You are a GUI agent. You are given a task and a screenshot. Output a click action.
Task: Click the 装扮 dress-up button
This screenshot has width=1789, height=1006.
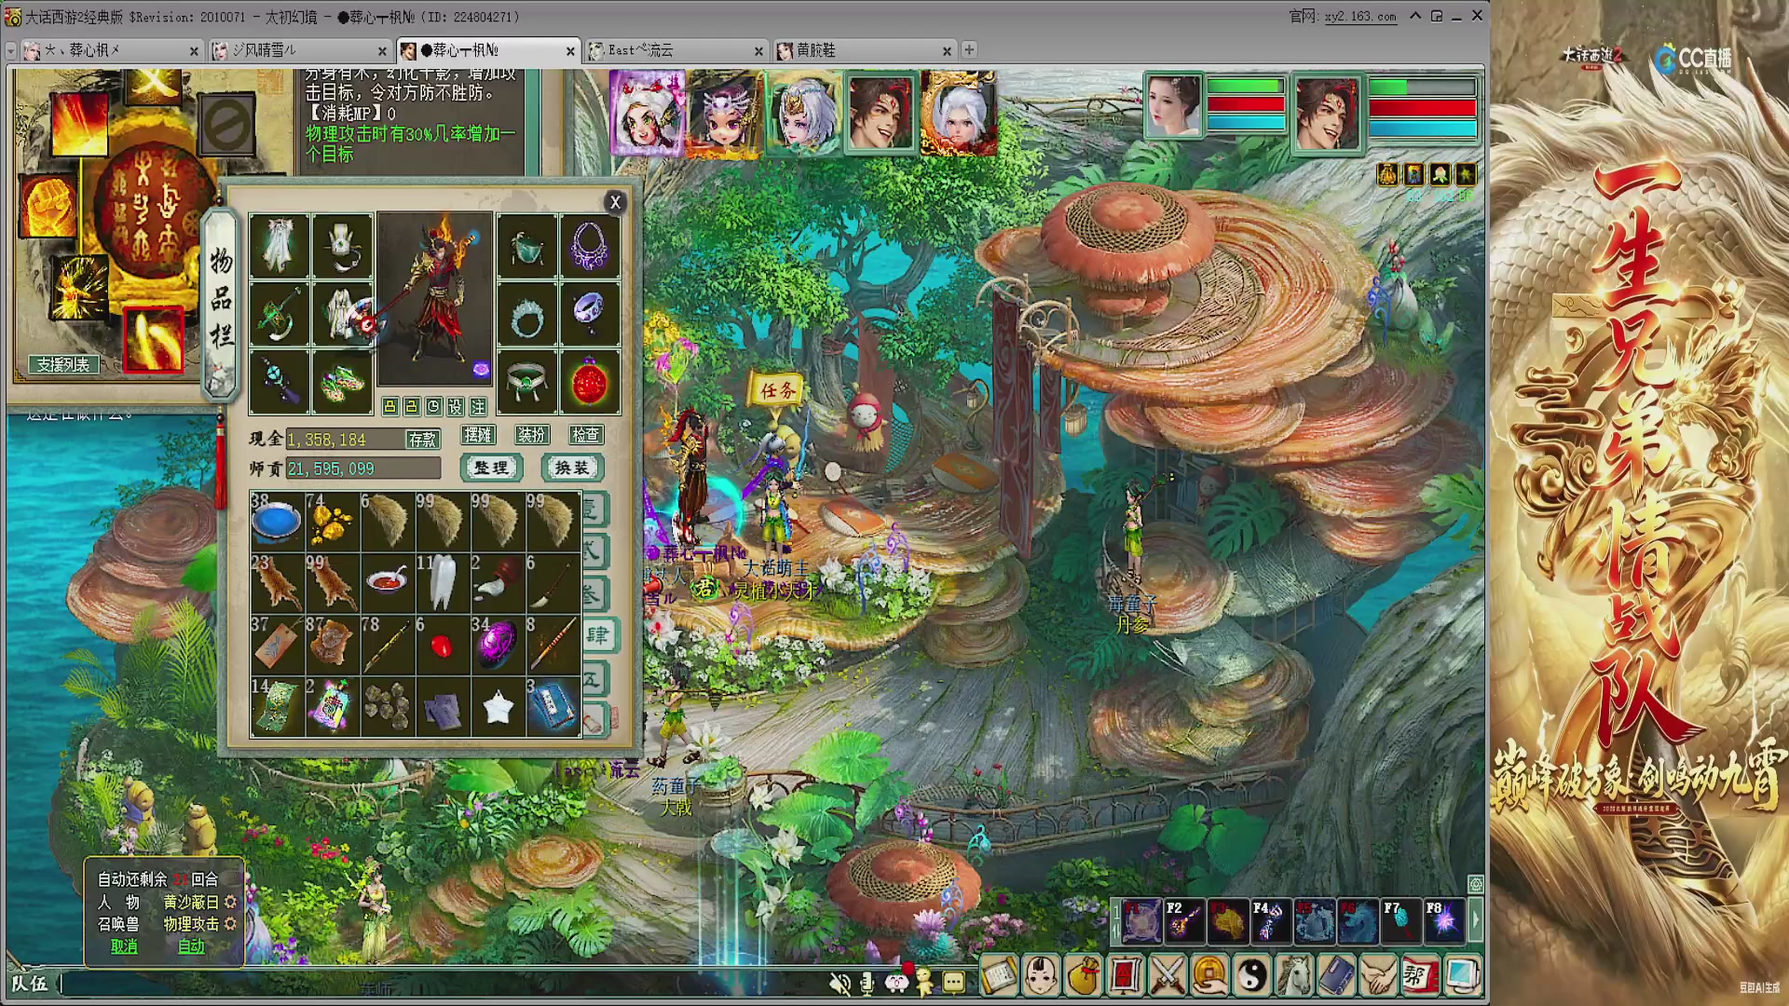pos(532,435)
